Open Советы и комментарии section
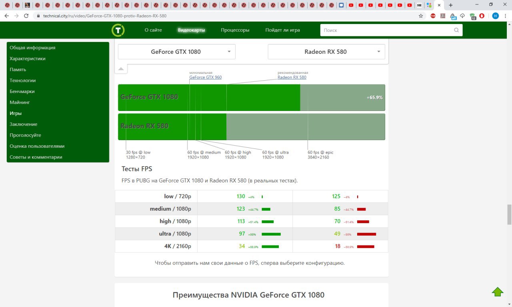This screenshot has height=307, width=512. pyautogui.click(x=36, y=157)
